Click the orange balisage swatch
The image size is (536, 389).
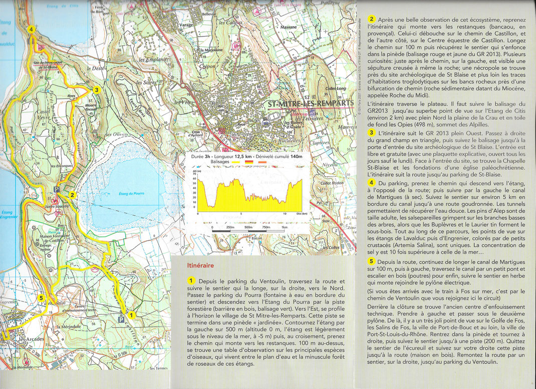coord(262,161)
